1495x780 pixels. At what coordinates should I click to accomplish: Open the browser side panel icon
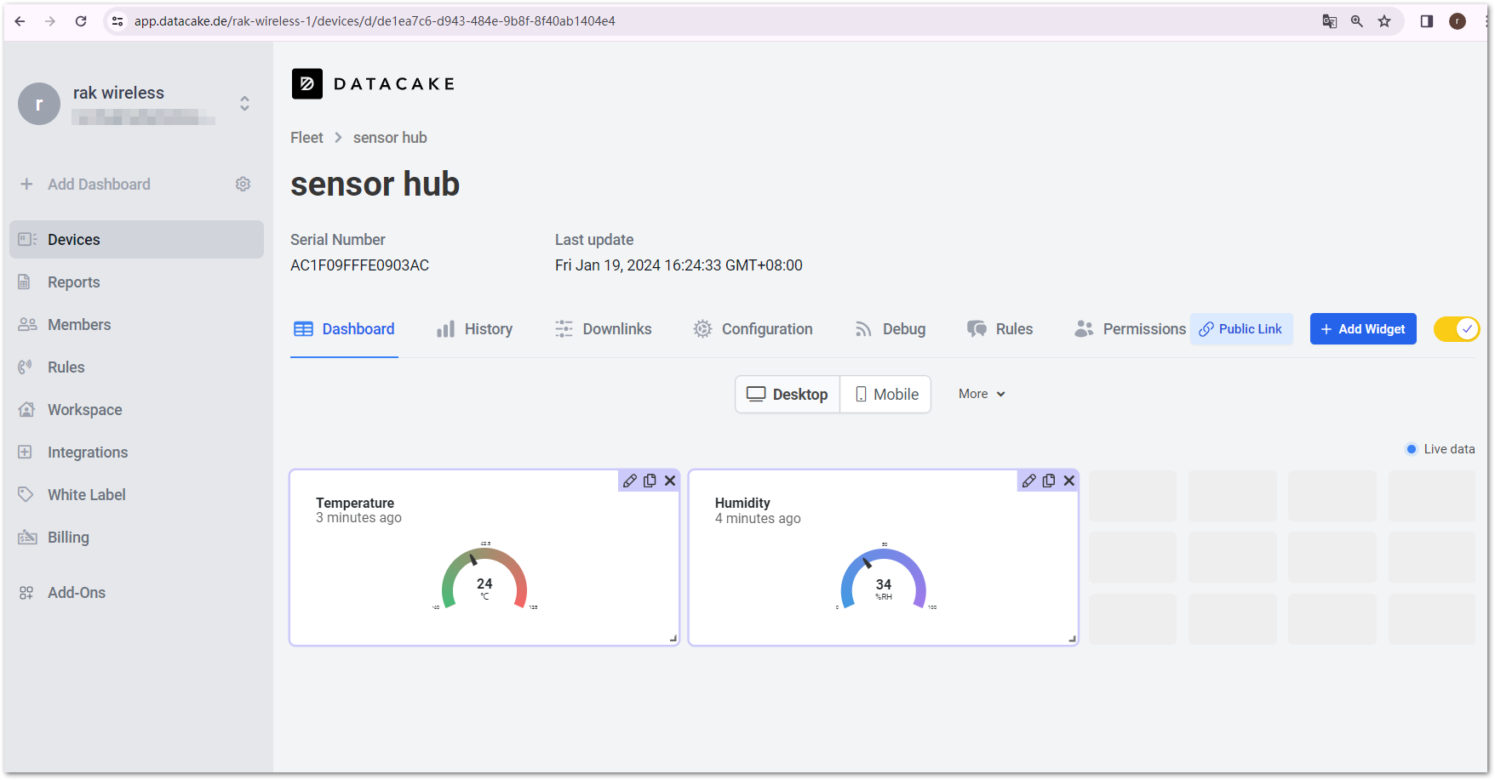[1427, 21]
